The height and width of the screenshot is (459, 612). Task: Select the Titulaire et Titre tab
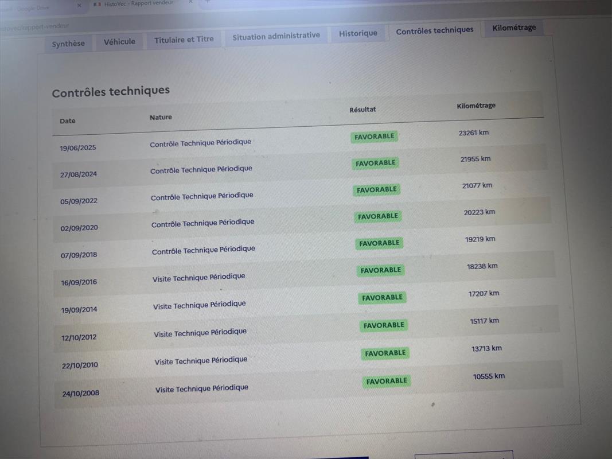pos(184,40)
